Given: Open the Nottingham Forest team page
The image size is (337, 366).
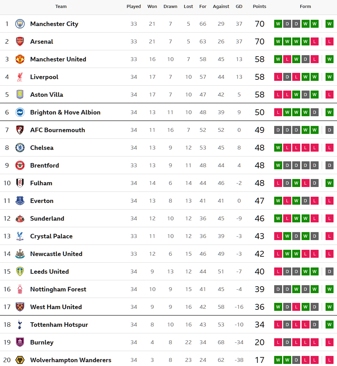Looking at the screenshot, I should (58, 289).
